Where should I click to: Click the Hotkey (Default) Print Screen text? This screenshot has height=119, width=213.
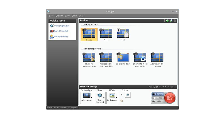click(162, 87)
